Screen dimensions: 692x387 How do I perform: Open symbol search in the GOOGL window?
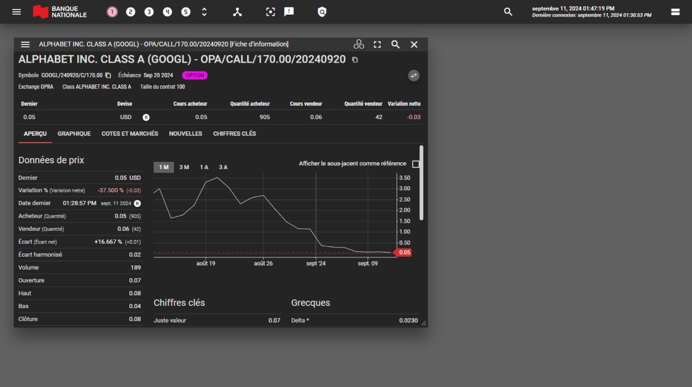coord(396,44)
